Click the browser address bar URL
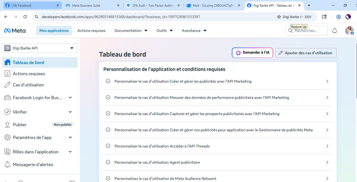357x182 pixels. click(x=121, y=17)
